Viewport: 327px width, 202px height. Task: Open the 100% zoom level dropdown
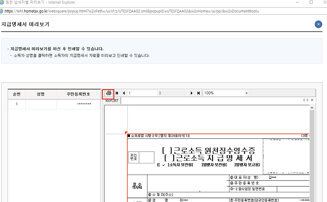pyautogui.click(x=246, y=93)
